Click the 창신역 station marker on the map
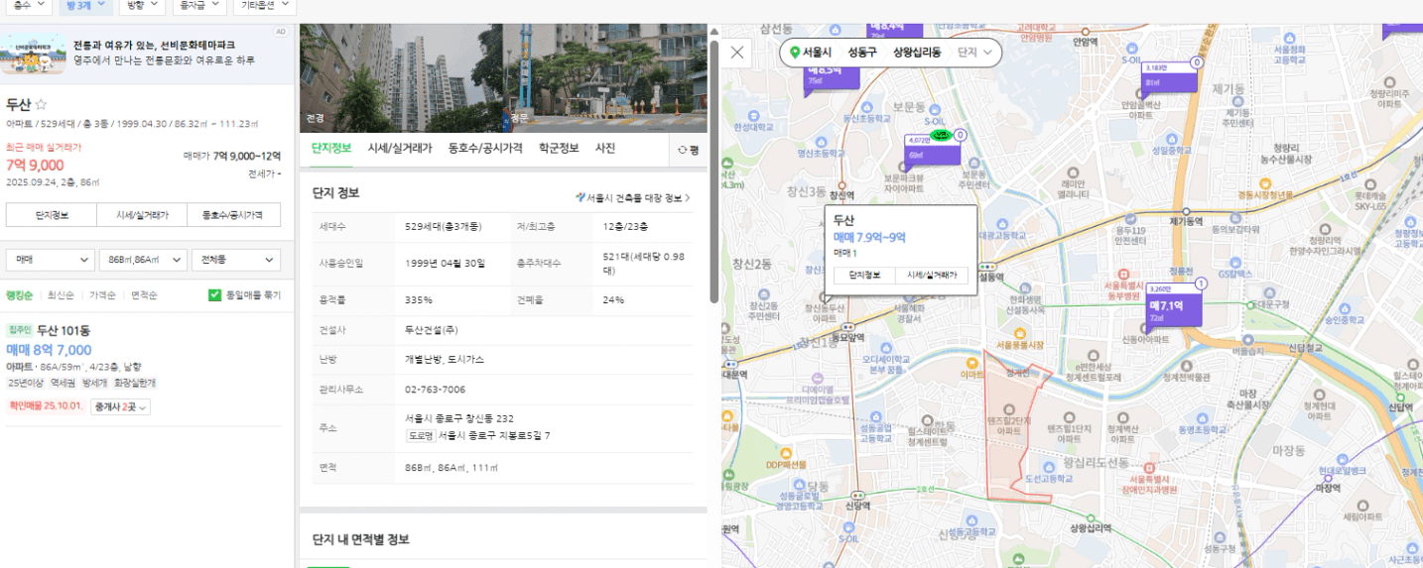1423x568 pixels. 843,184
